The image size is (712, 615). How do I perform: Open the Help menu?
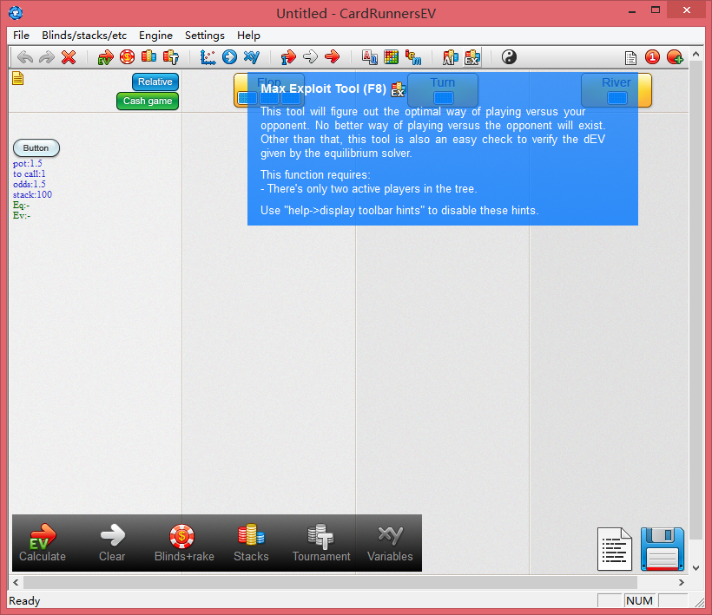pos(248,36)
